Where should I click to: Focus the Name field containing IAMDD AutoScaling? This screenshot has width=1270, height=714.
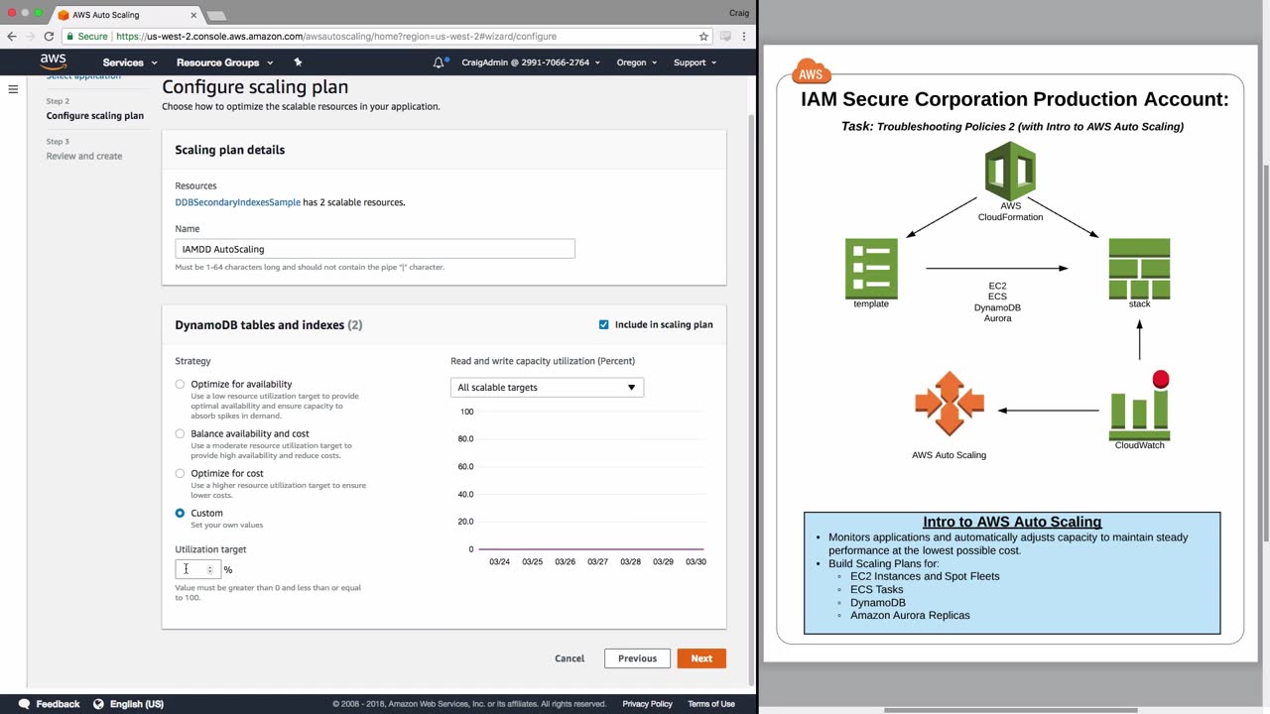[x=375, y=249]
